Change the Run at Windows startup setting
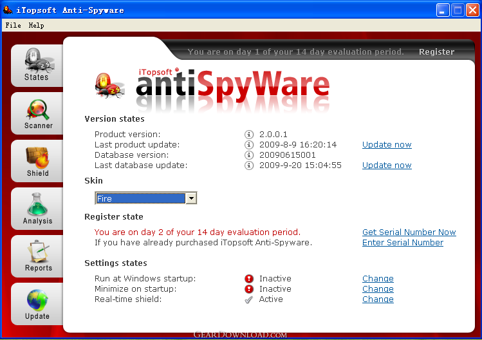 [x=378, y=278]
